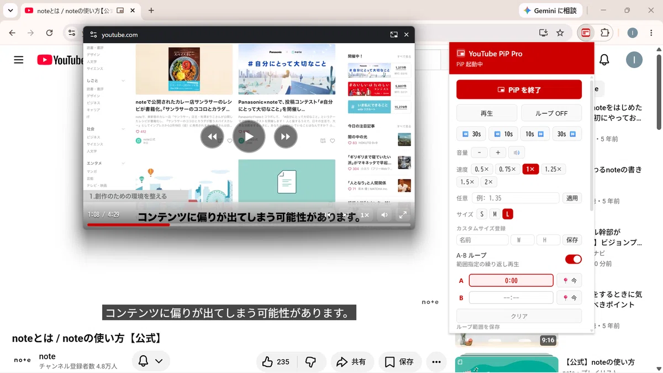Click the YouTube PiP Pro extension toolbar icon
Viewport: 663px width, 373px height.
coord(586,33)
